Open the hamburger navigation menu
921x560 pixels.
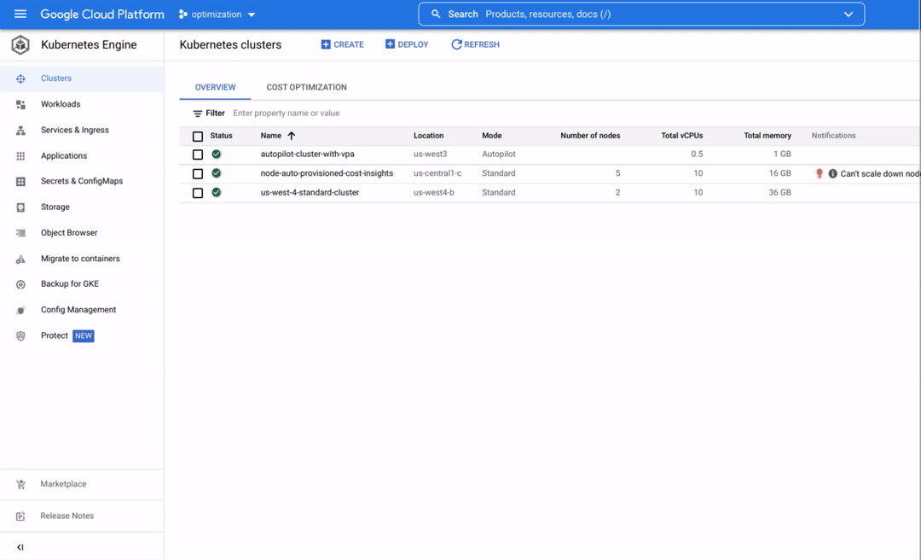click(20, 15)
